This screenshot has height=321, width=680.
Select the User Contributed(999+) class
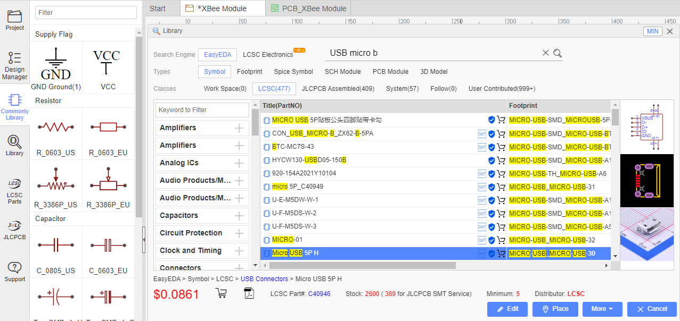502,89
